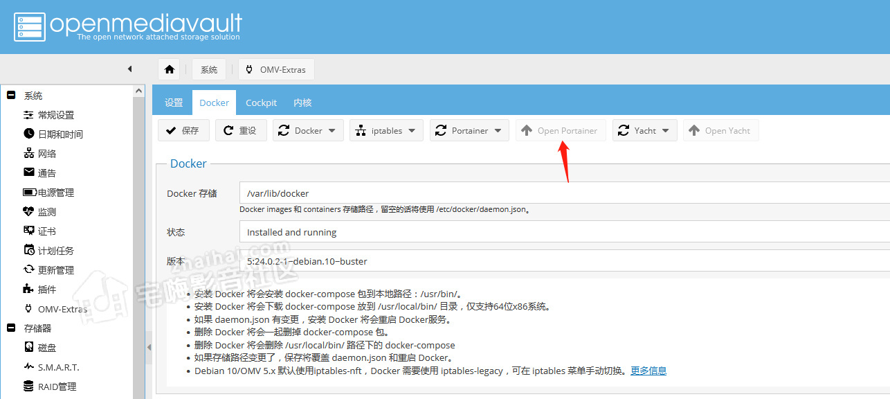Switch to the 设置 tab
The image size is (890, 399).
[174, 103]
